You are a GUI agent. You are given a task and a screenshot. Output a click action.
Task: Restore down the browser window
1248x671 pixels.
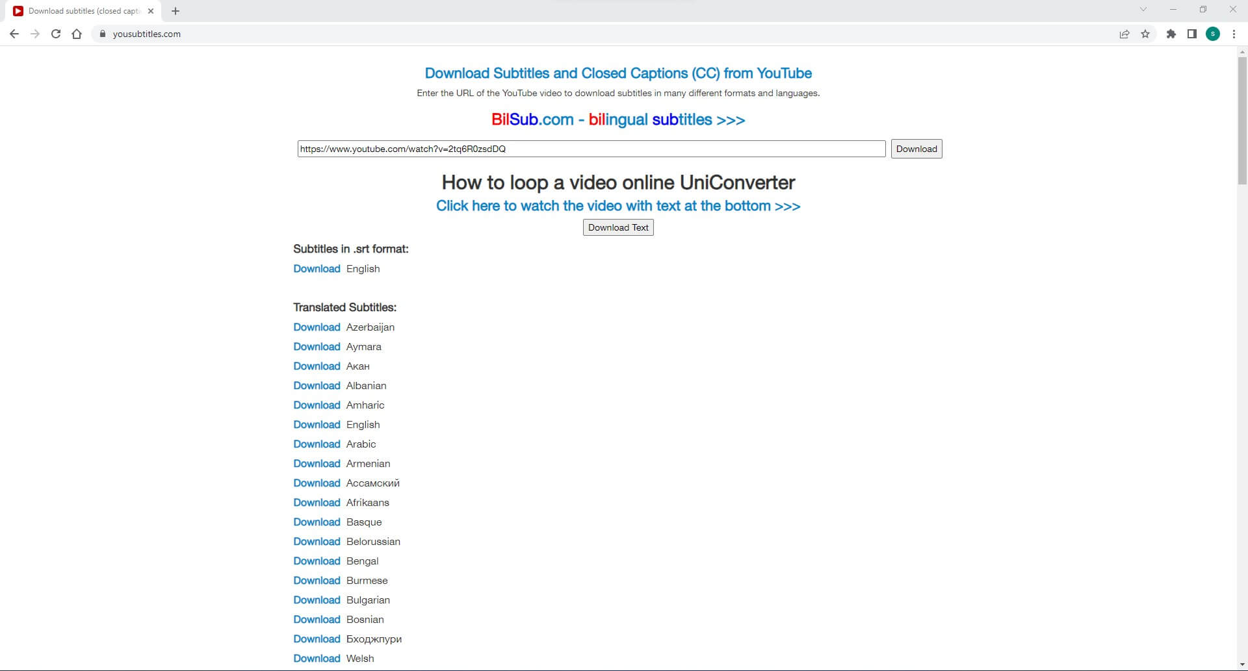pyautogui.click(x=1203, y=9)
